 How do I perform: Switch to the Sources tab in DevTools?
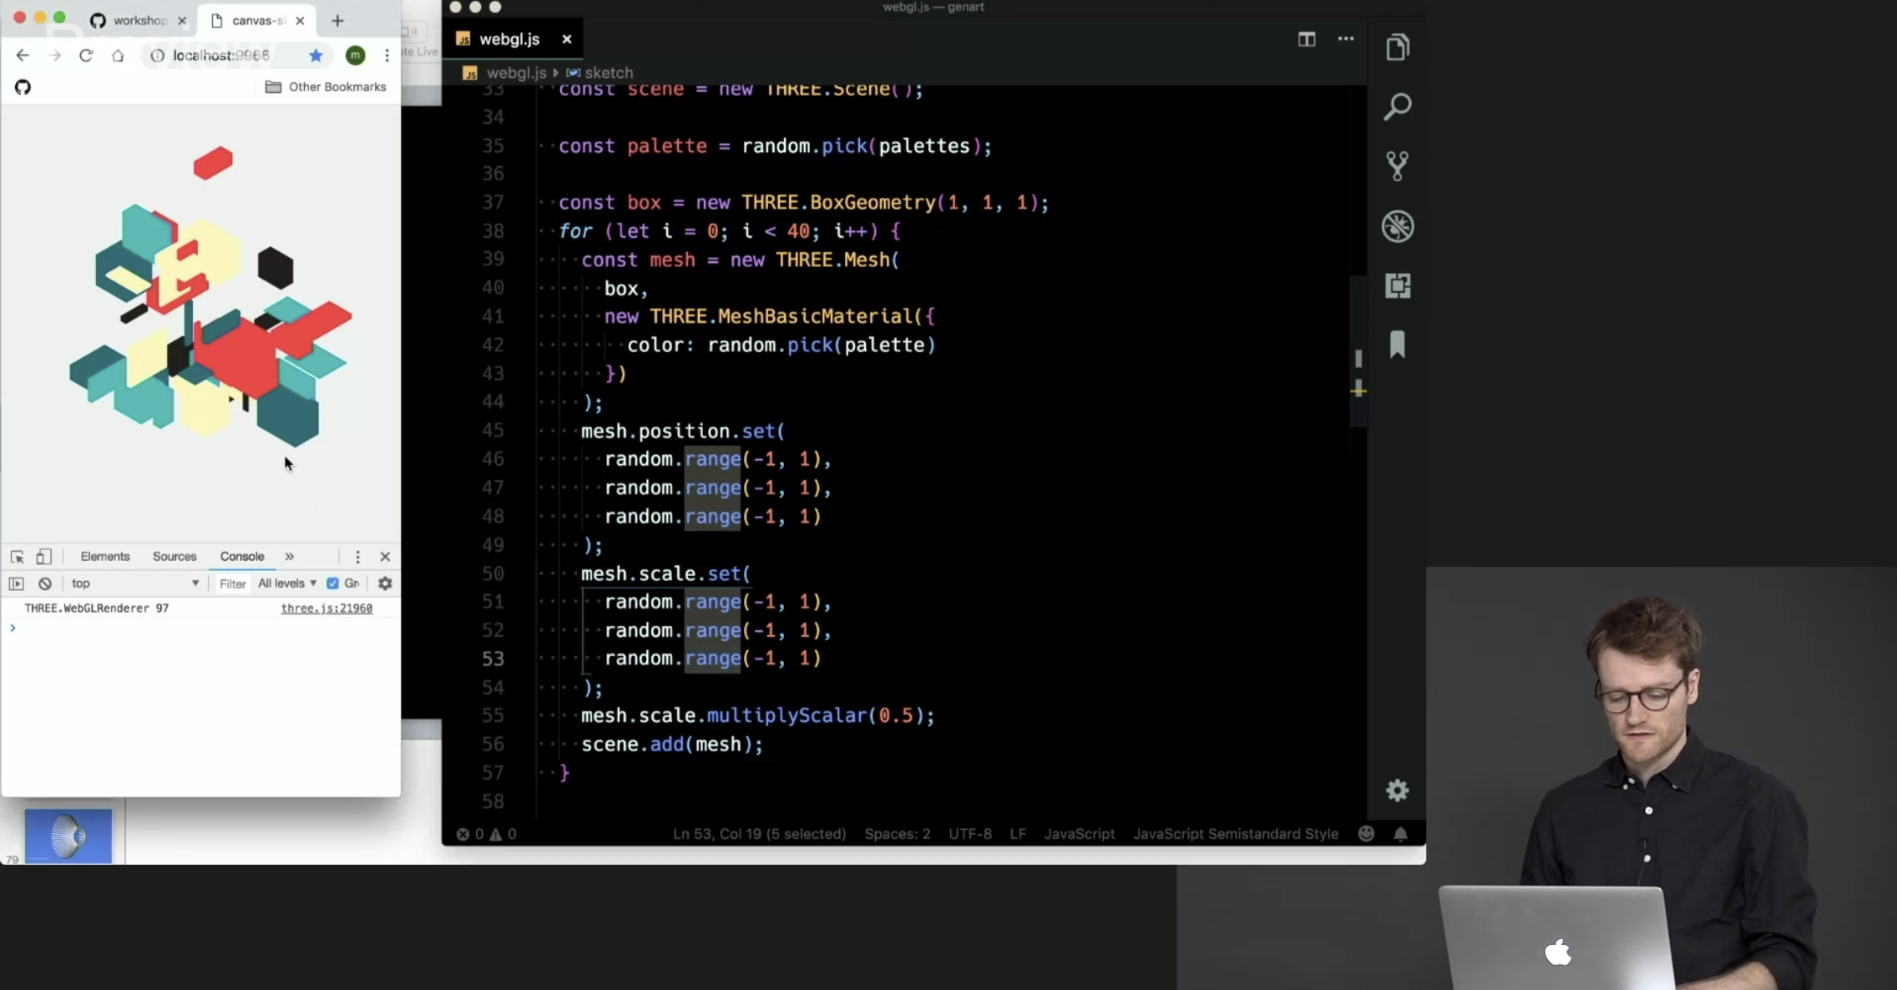click(175, 554)
